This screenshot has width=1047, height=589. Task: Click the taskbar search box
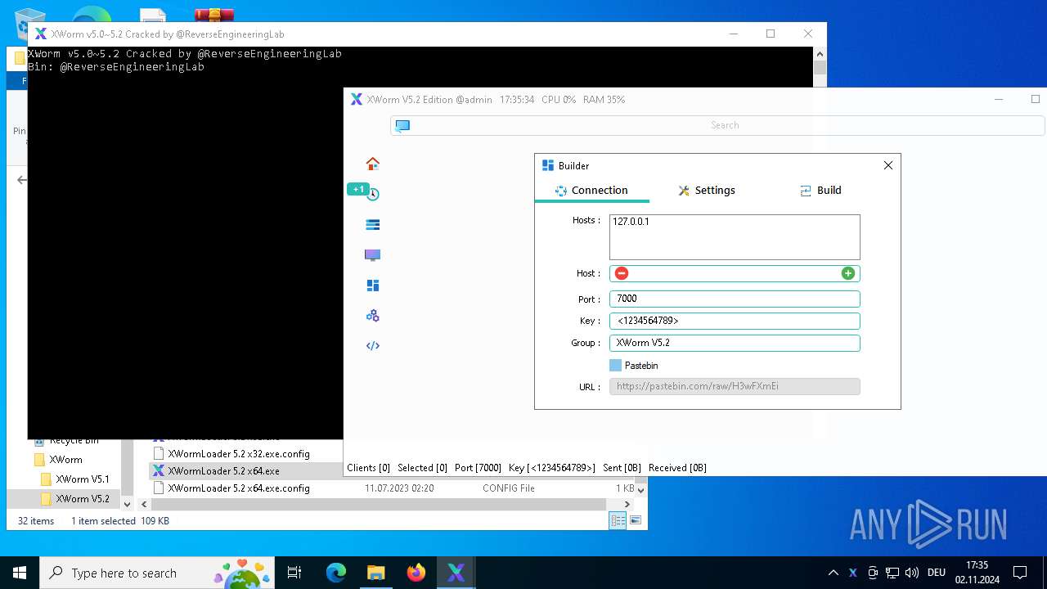pyautogui.click(x=158, y=573)
